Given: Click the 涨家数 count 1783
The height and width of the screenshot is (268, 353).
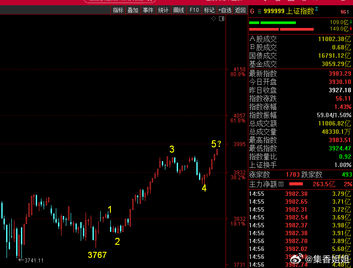Looking at the screenshot, I should click(293, 174).
